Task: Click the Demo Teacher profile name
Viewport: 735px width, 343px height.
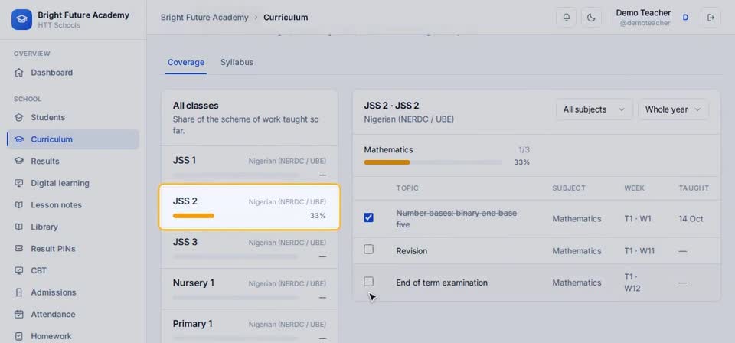Action: click(x=643, y=13)
